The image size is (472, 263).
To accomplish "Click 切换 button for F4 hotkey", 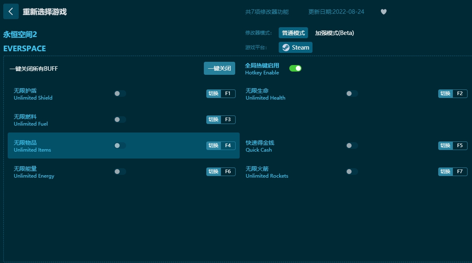I will pos(214,146).
